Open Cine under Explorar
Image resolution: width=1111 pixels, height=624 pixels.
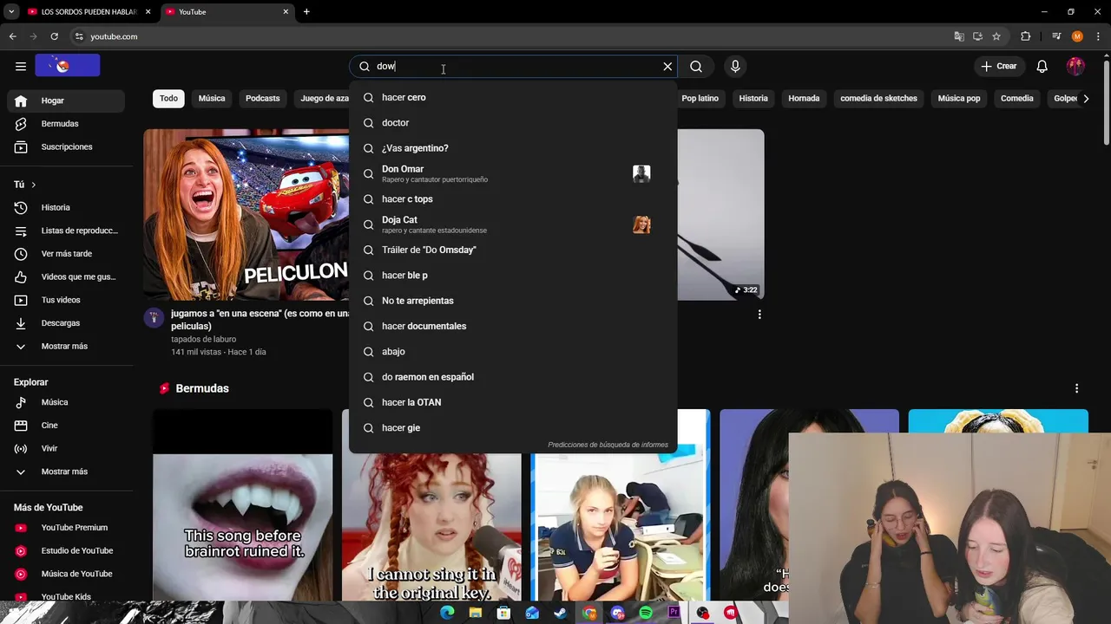(66, 426)
